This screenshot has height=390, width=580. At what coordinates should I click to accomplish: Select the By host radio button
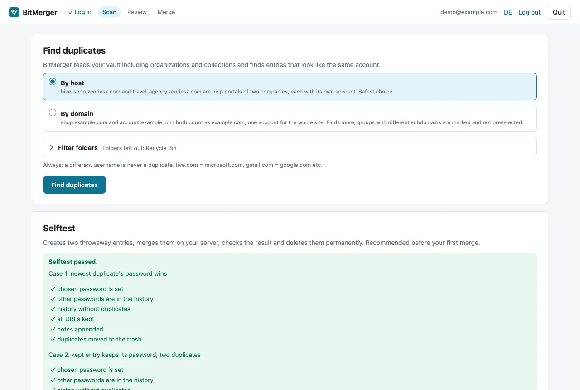[53, 82]
